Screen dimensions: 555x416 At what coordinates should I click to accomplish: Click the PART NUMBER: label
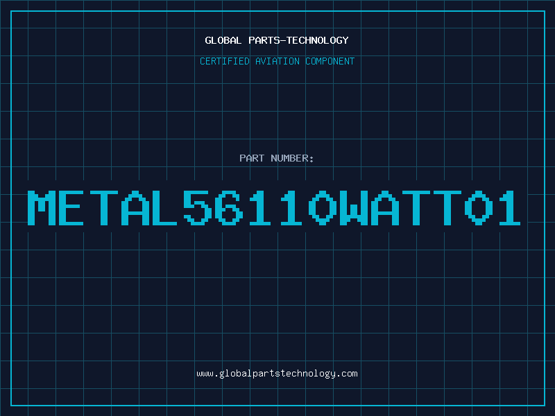(277, 158)
